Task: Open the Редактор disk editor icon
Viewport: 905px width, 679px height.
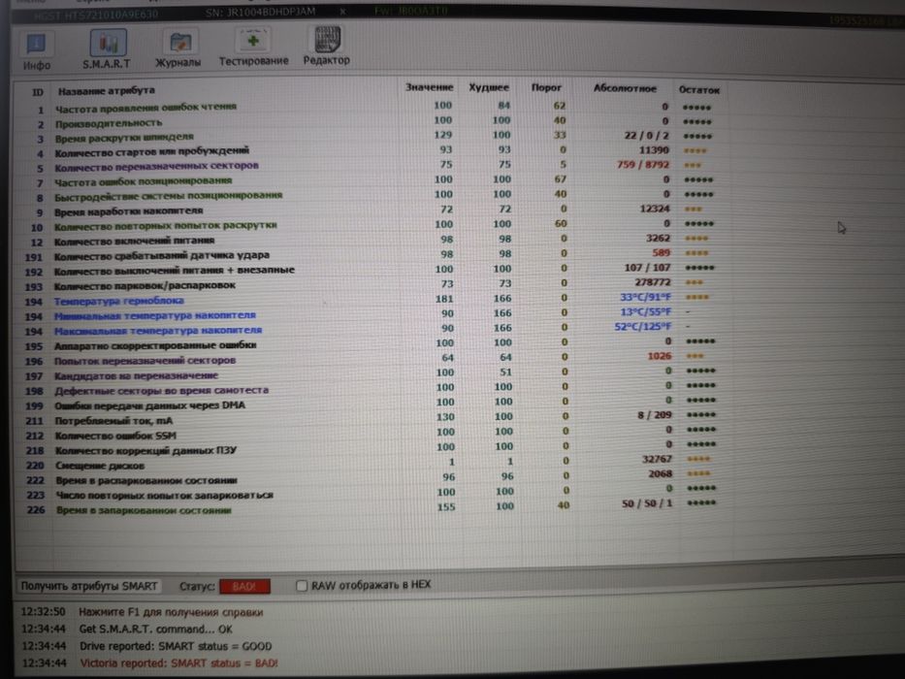Action: point(327,47)
